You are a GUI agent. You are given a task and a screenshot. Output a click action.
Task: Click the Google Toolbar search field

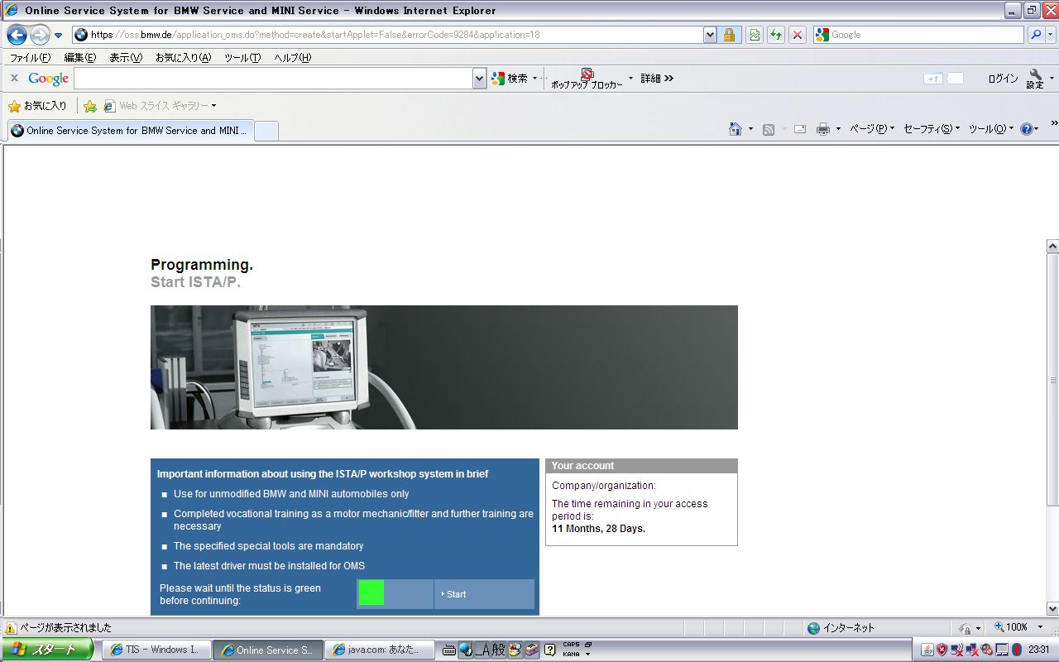click(274, 79)
